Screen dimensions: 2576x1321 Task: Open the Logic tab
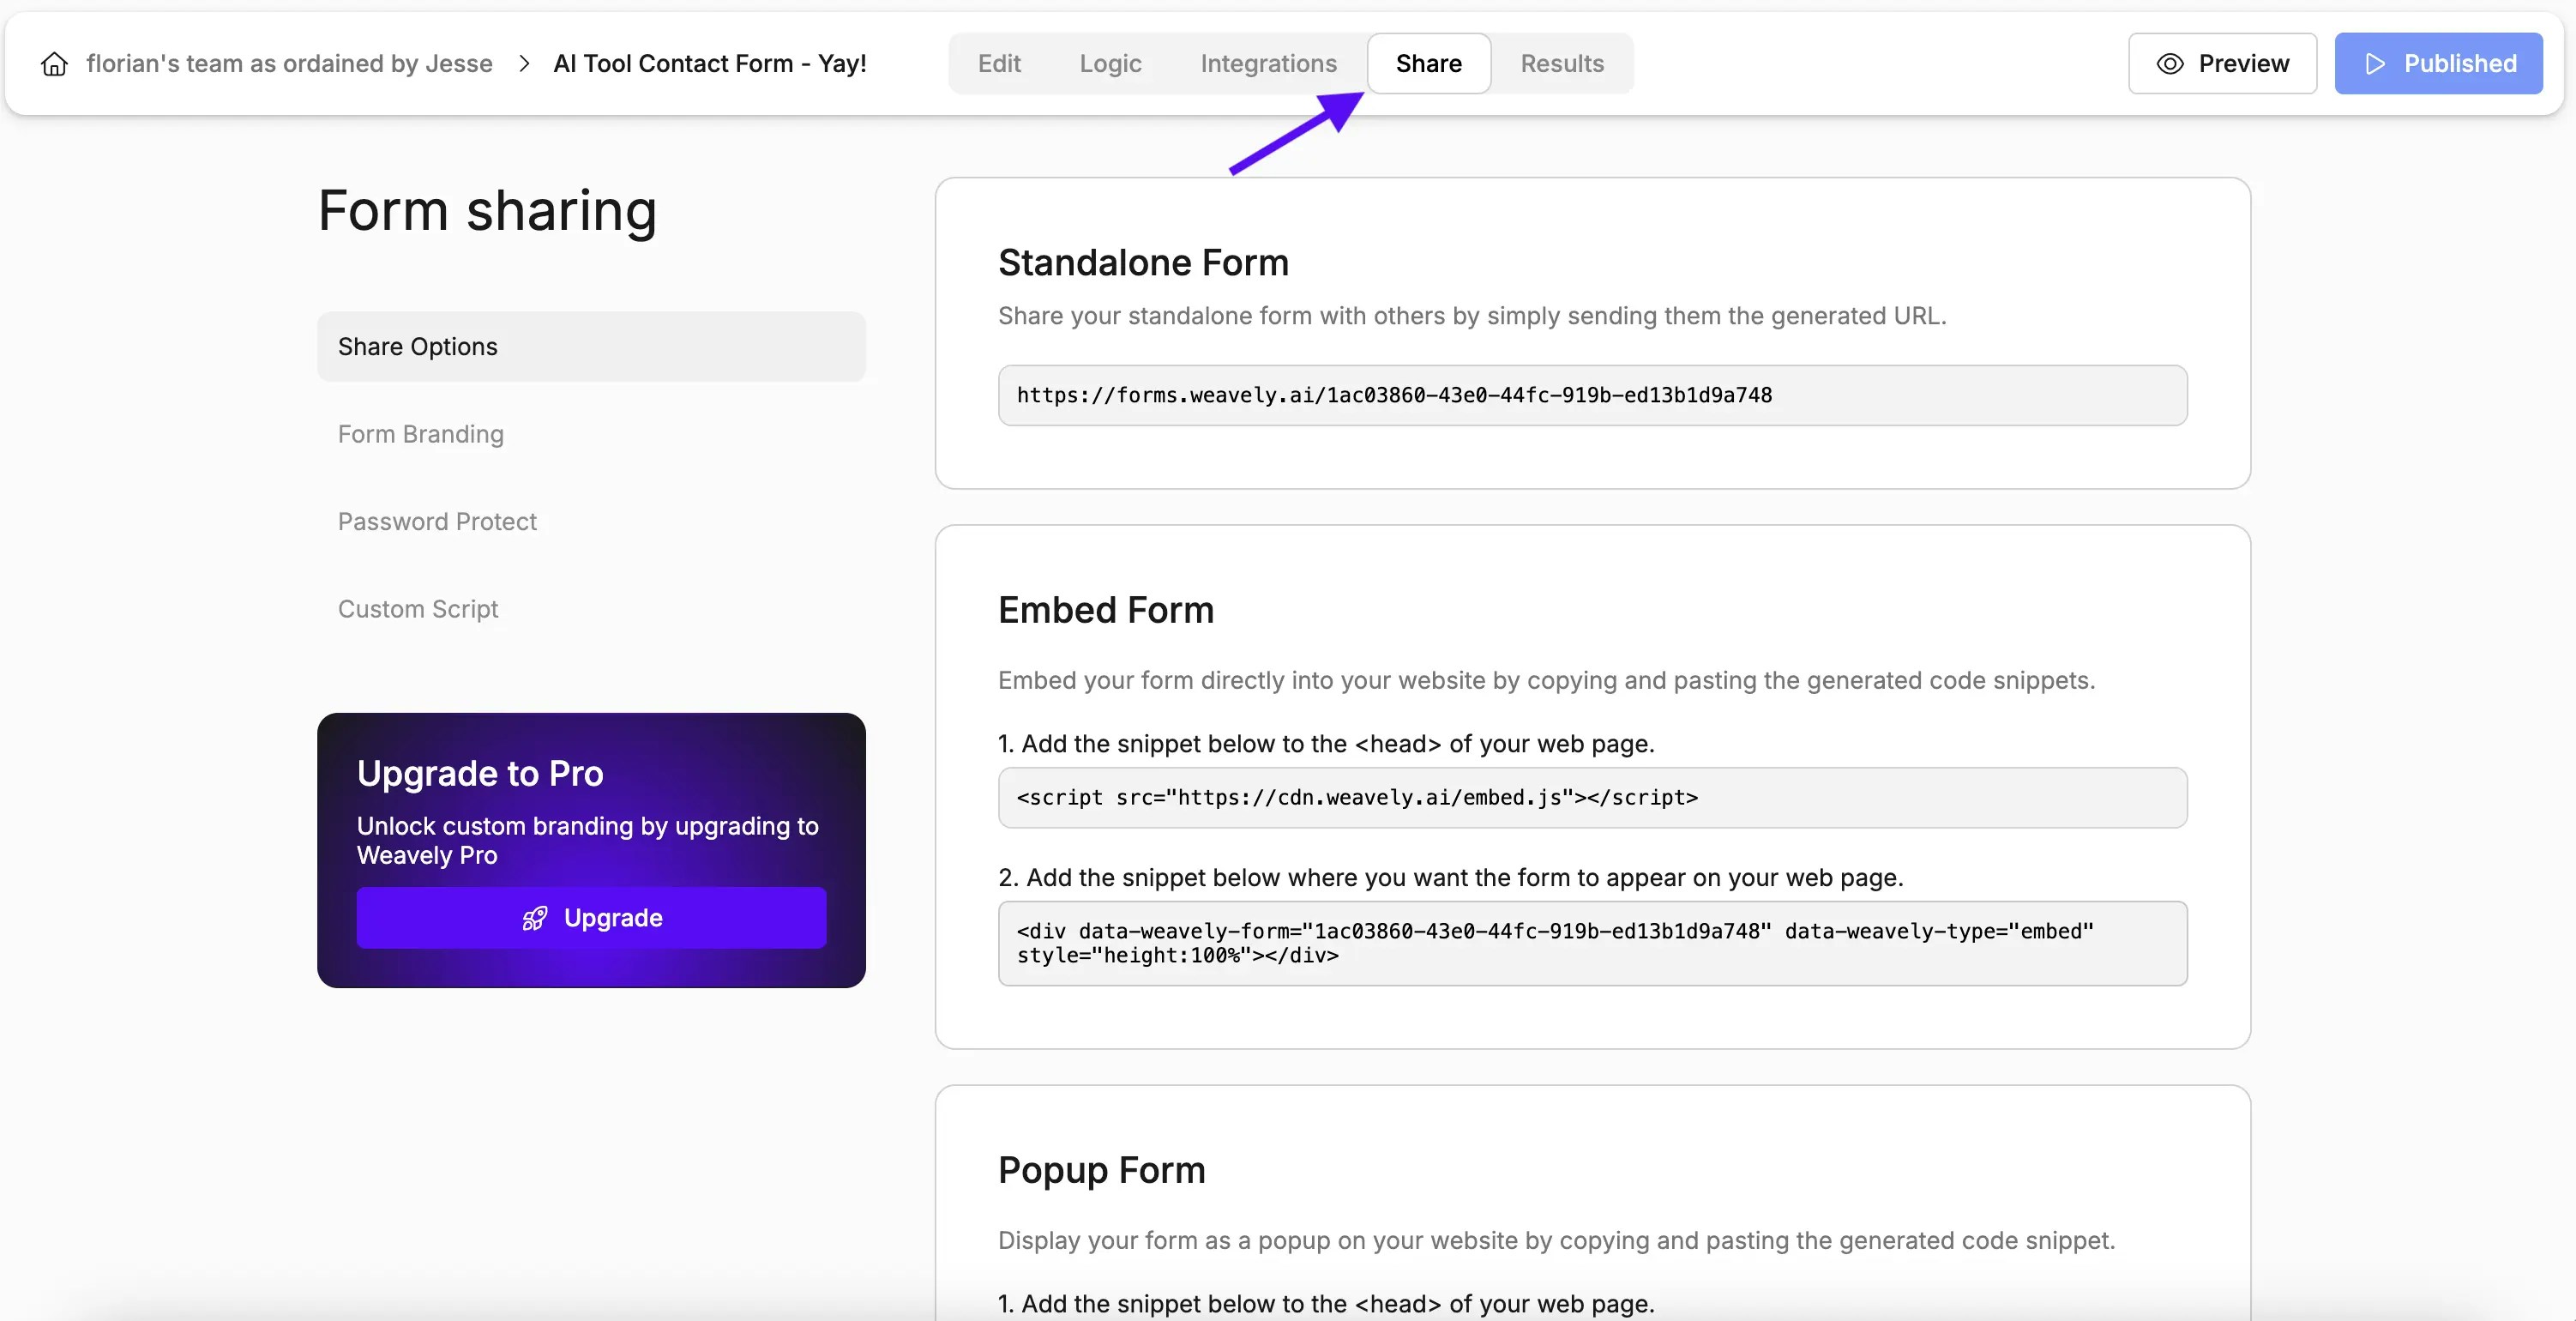point(1110,63)
